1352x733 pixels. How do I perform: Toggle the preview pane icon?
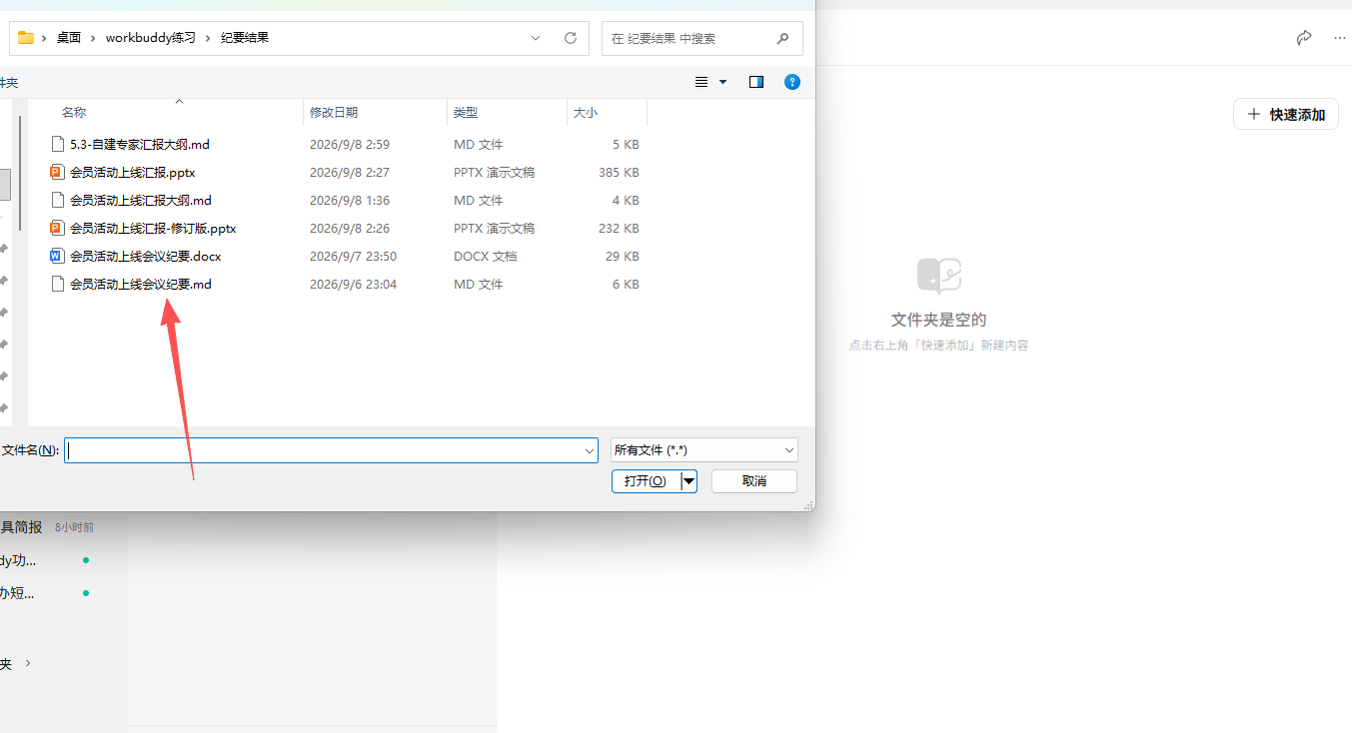(756, 82)
